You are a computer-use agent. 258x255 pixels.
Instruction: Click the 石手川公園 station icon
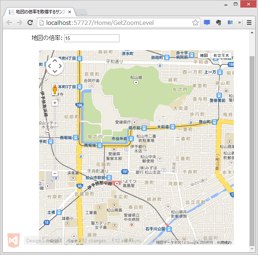click(169, 229)
